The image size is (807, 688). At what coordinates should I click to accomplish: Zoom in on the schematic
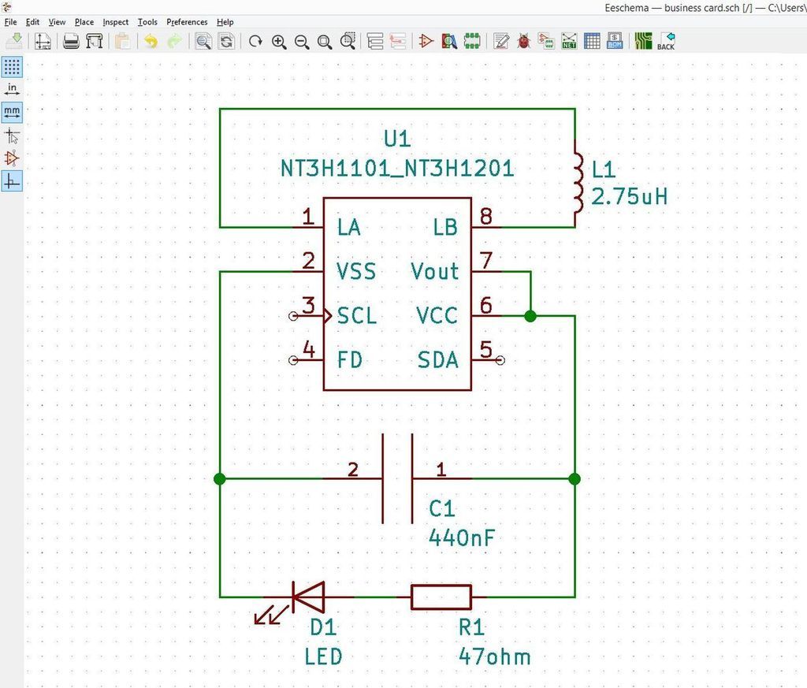[x=279, y=41]
